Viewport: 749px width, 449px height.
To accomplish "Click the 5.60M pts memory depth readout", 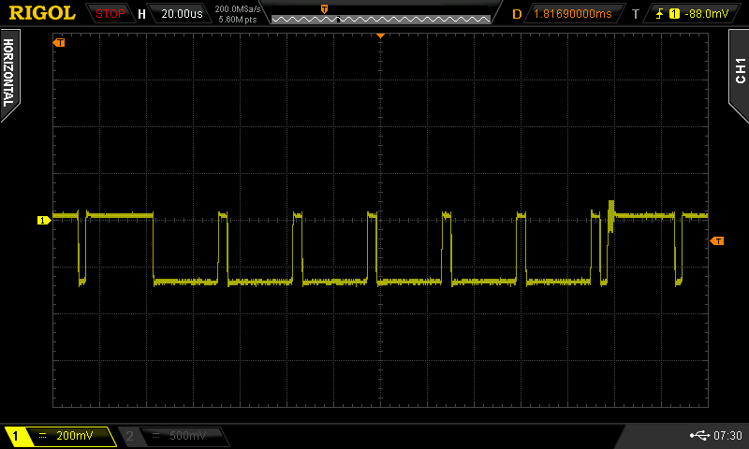I will click(x=238, y=20).
